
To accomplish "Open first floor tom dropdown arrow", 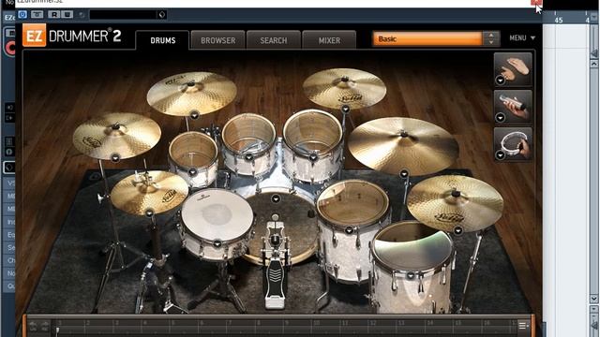I will tap(349, 230).
